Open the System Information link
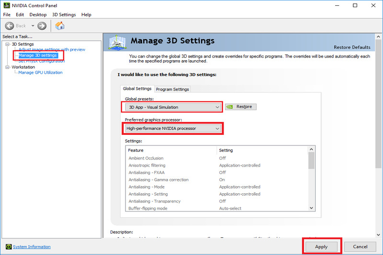Screen dimensions: 383x255 click(32, 247)
